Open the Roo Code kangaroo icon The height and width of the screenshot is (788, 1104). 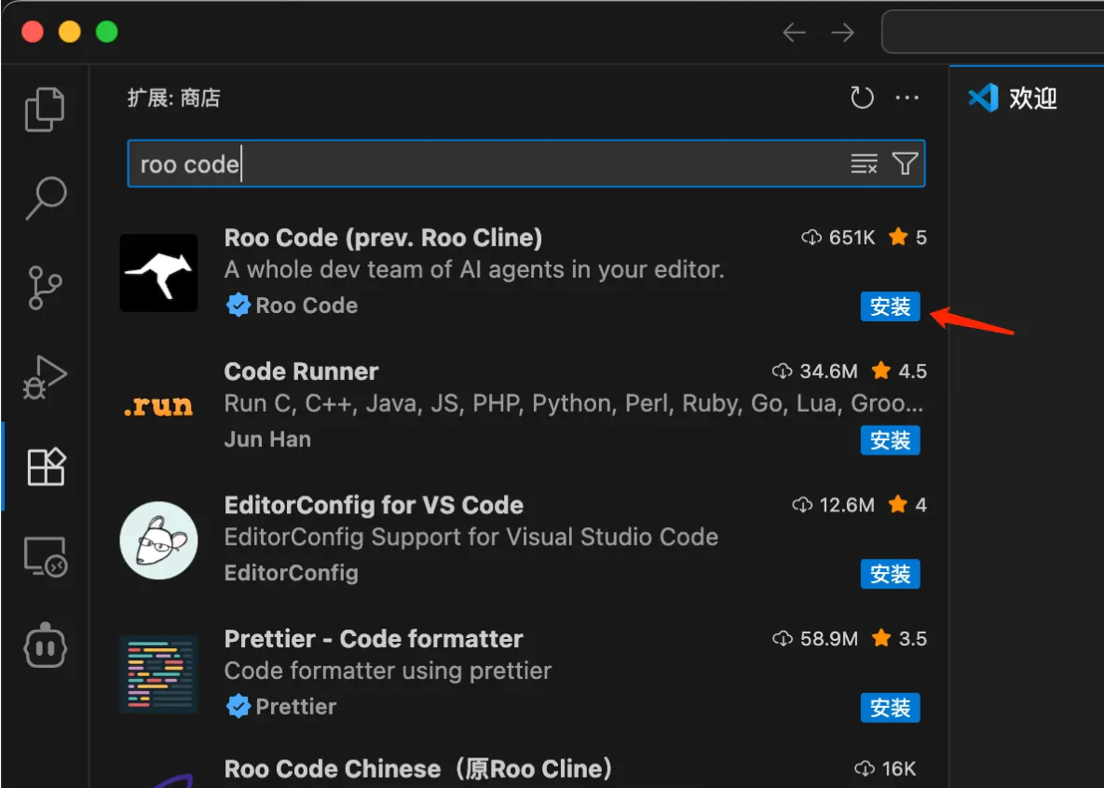[x=158, y=273]
